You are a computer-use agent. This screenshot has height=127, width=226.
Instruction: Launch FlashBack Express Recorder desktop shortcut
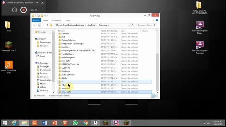tap(200, 48)
